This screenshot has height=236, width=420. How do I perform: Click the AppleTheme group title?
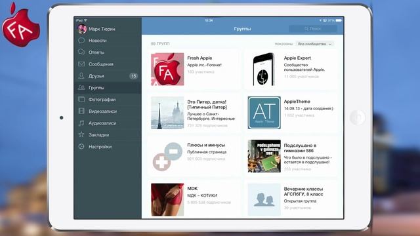pos(297,102)
